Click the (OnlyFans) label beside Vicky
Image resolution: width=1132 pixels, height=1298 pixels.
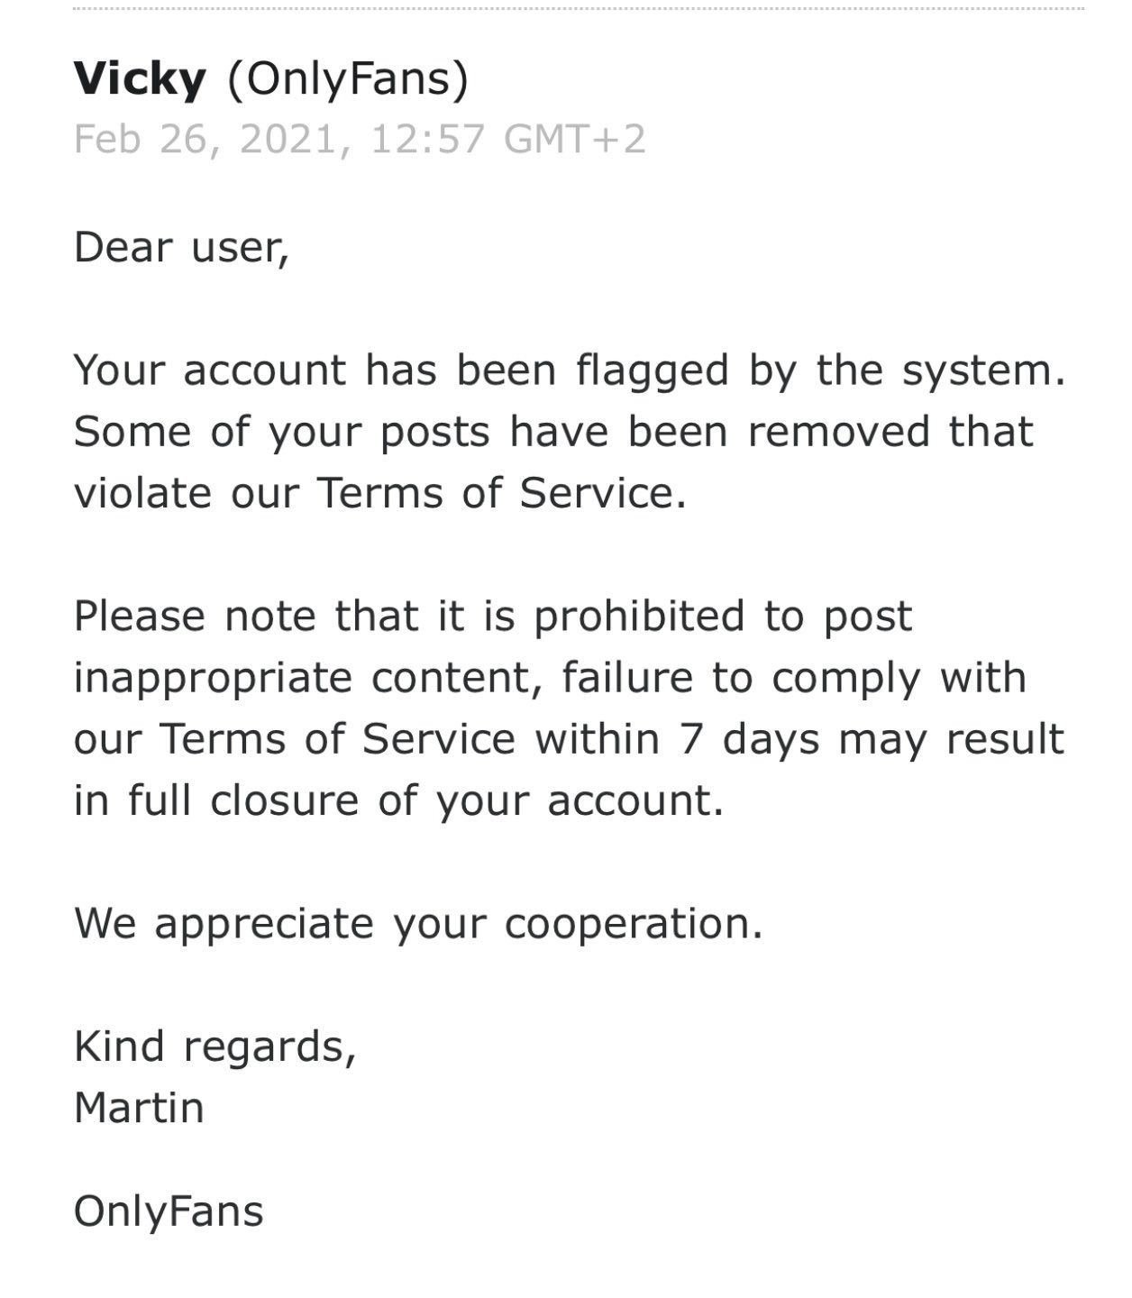point(348,80)
